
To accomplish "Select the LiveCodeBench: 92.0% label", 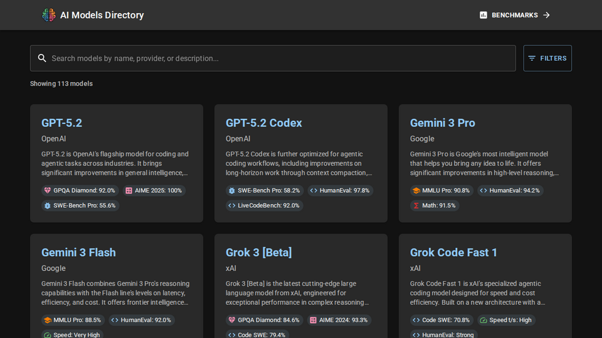I will tap(268, 205).
